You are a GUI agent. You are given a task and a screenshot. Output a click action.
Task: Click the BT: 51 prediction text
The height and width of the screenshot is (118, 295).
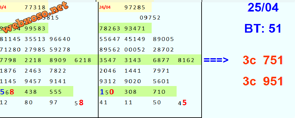[263, 29]
